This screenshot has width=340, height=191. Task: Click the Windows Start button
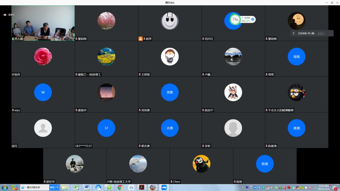click(5, 187)
